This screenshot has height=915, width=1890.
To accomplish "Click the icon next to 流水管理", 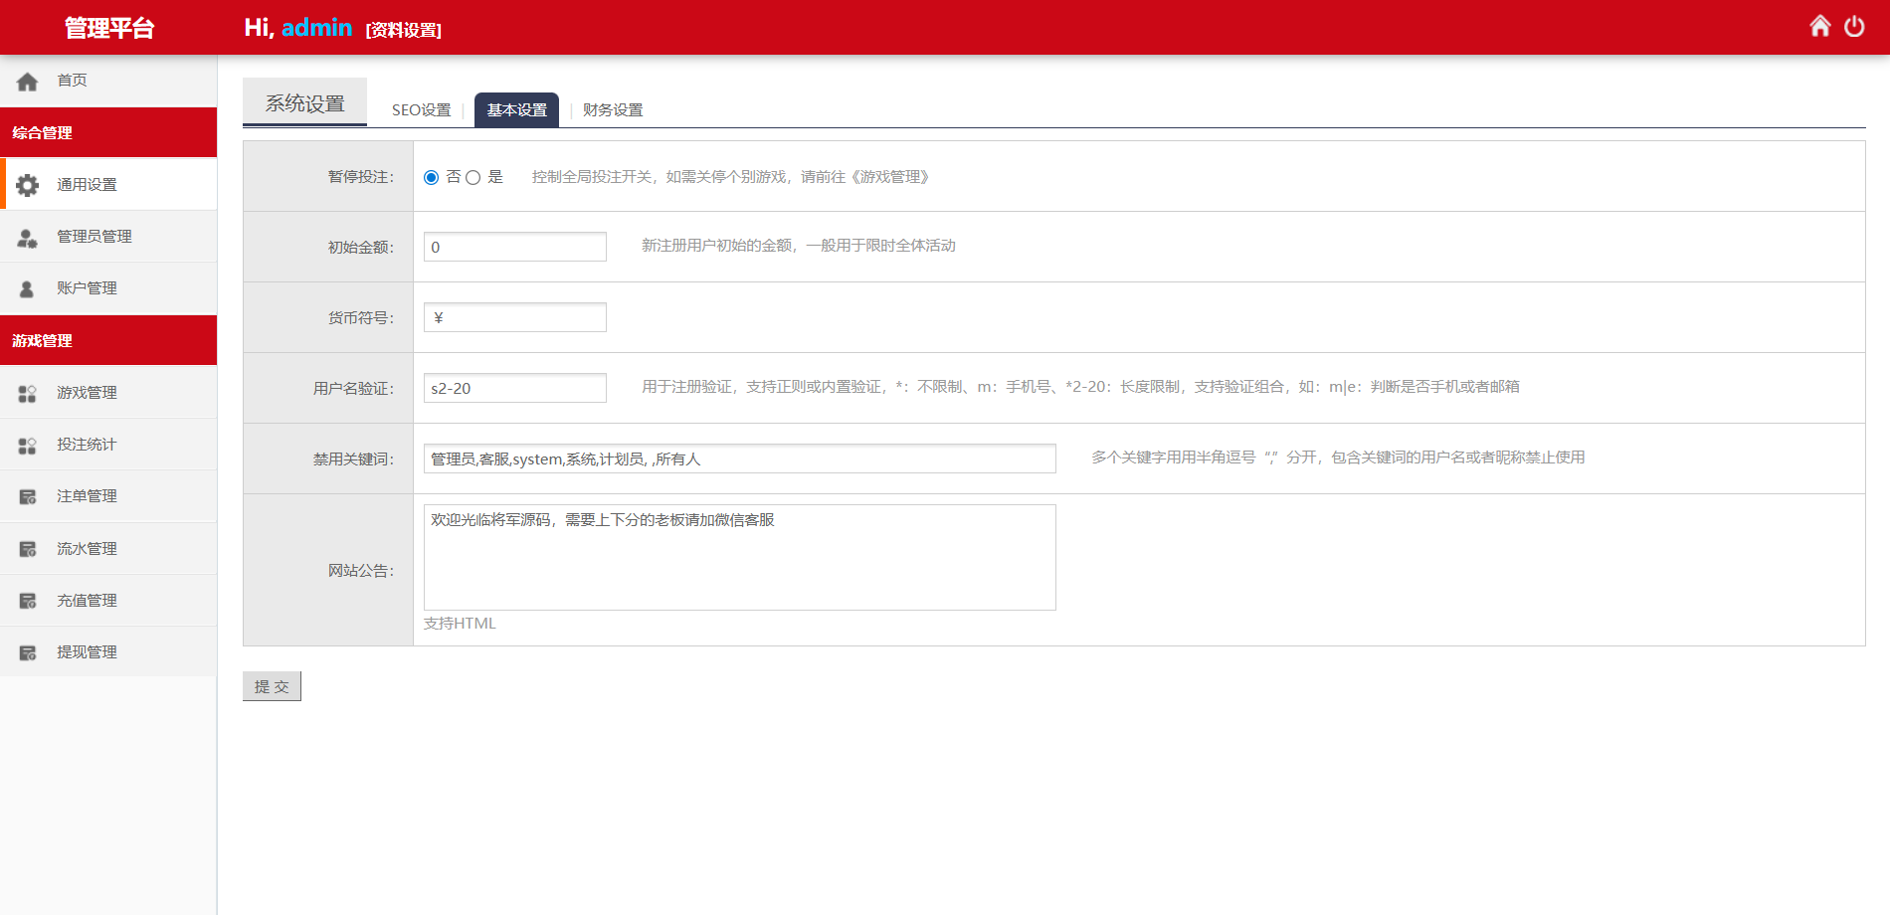I will (28, 549).
